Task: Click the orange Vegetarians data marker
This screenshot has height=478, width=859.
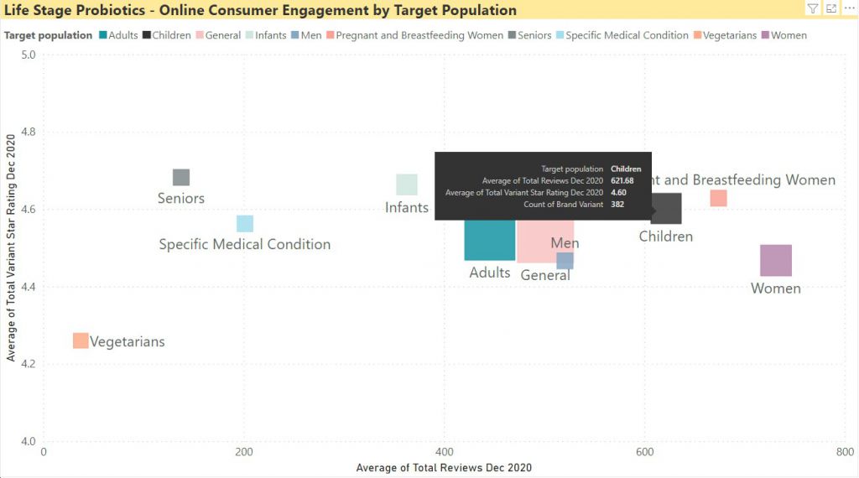Action: pyautogui.click(x=81, y=340)
